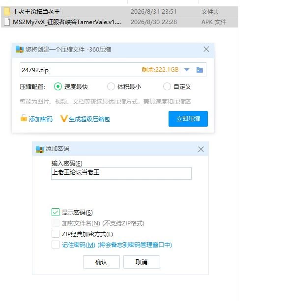This screenshot has height=301, width=285.
Task: Select the file name MS2My7vX_征服者峡谷TamerVale.v1....
Action: pyautogui.click(x=67, y=22)
